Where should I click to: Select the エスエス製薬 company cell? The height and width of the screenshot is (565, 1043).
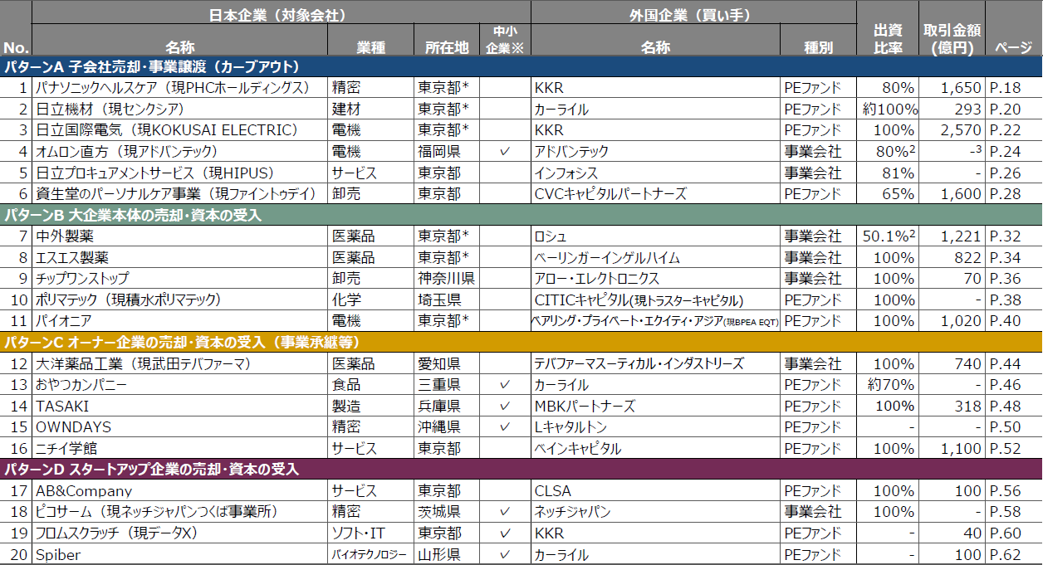coord(180,257)
